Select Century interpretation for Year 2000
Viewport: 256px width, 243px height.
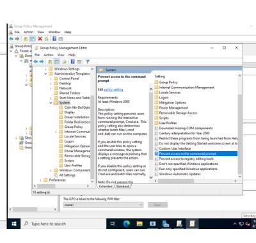click(x=184, y=133)
